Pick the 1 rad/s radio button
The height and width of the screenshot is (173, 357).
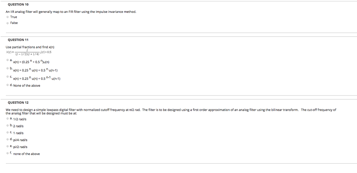click(8, 132)
